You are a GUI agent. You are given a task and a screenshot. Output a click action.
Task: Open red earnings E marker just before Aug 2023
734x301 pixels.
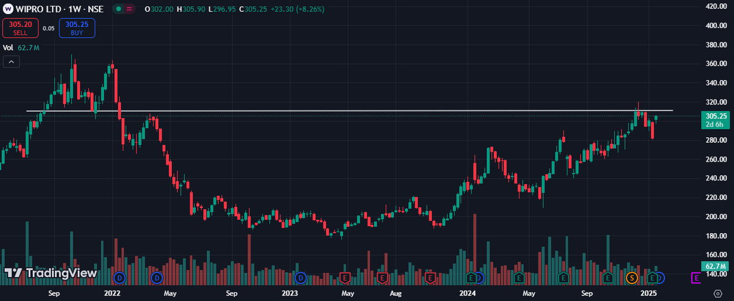point(383,278)
